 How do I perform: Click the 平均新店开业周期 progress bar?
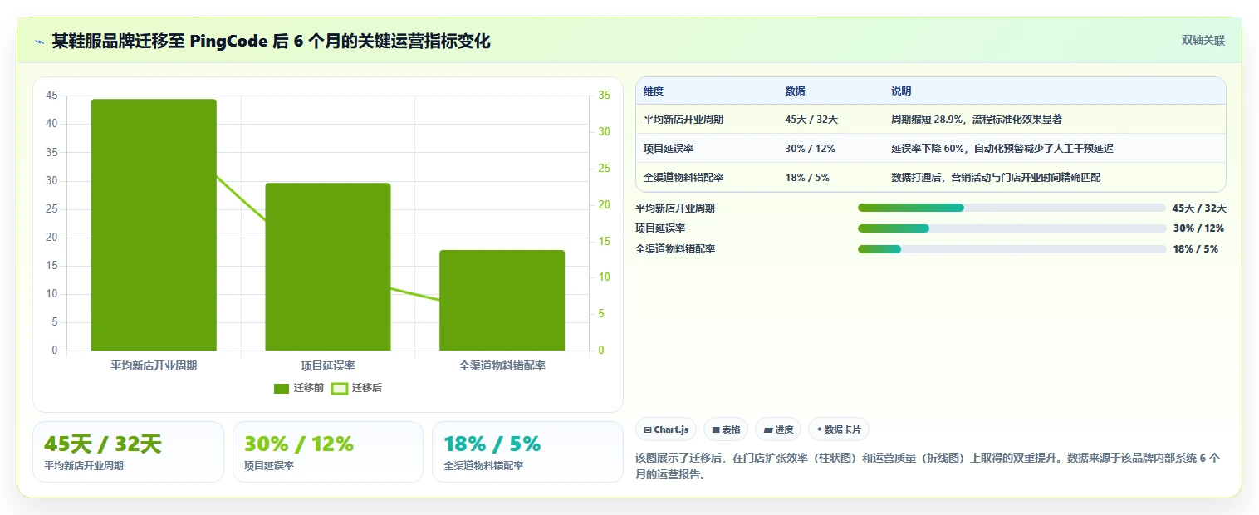1012,208
